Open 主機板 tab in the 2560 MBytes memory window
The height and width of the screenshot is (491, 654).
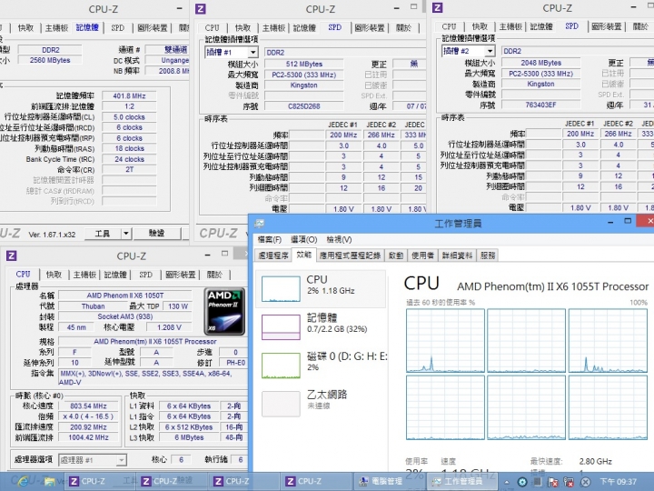56,27
